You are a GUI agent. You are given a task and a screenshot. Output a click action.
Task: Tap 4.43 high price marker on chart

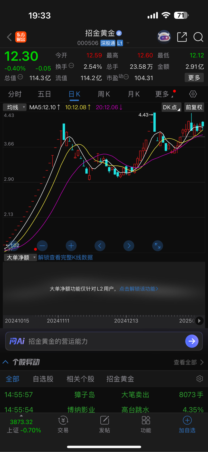click(145, 115)
